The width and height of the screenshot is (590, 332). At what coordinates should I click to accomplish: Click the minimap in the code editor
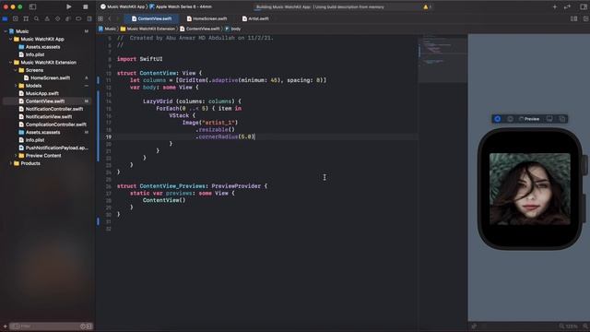(442, 58)
